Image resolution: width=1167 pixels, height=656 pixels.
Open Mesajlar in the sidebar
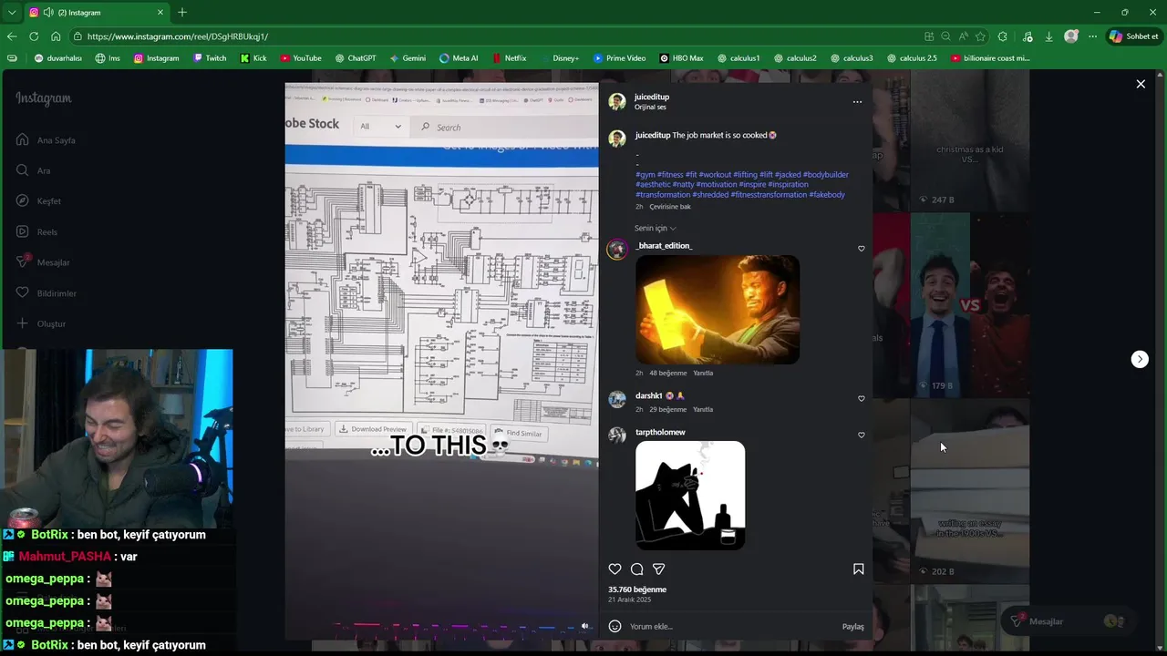tap(43, 262)
